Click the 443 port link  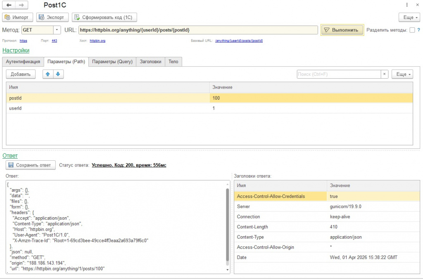tap(54, 41)
